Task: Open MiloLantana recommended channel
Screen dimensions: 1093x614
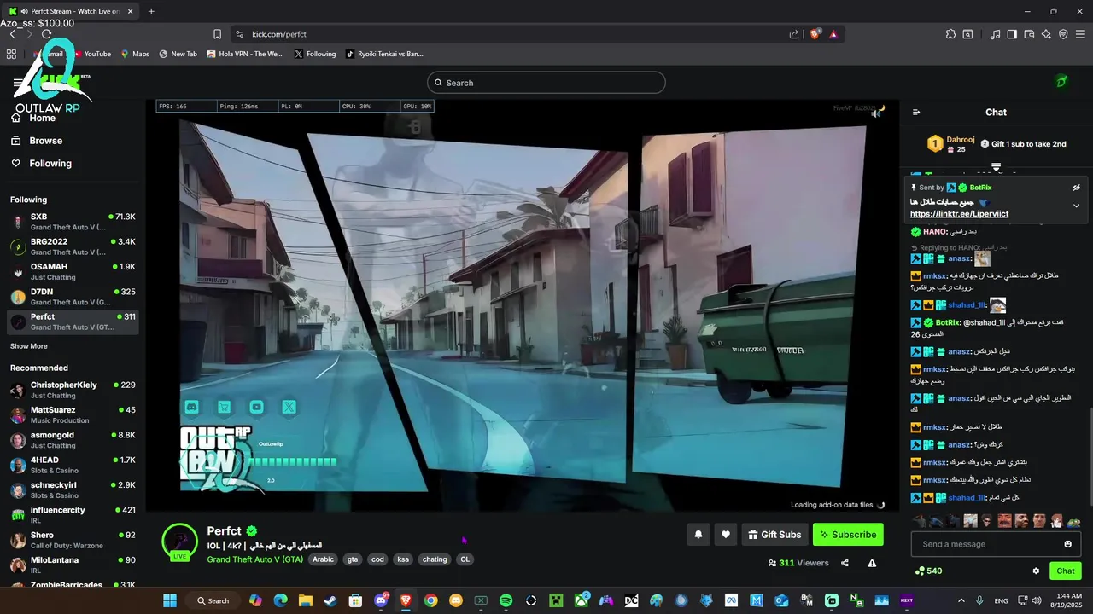Action: [73, 565]
